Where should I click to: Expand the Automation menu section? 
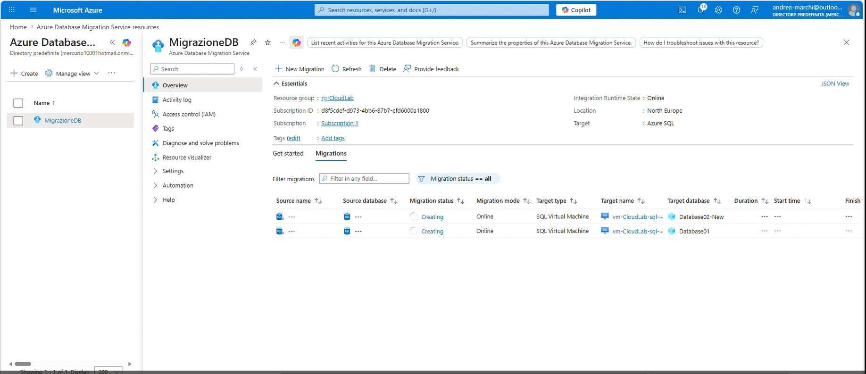[177, 185]
